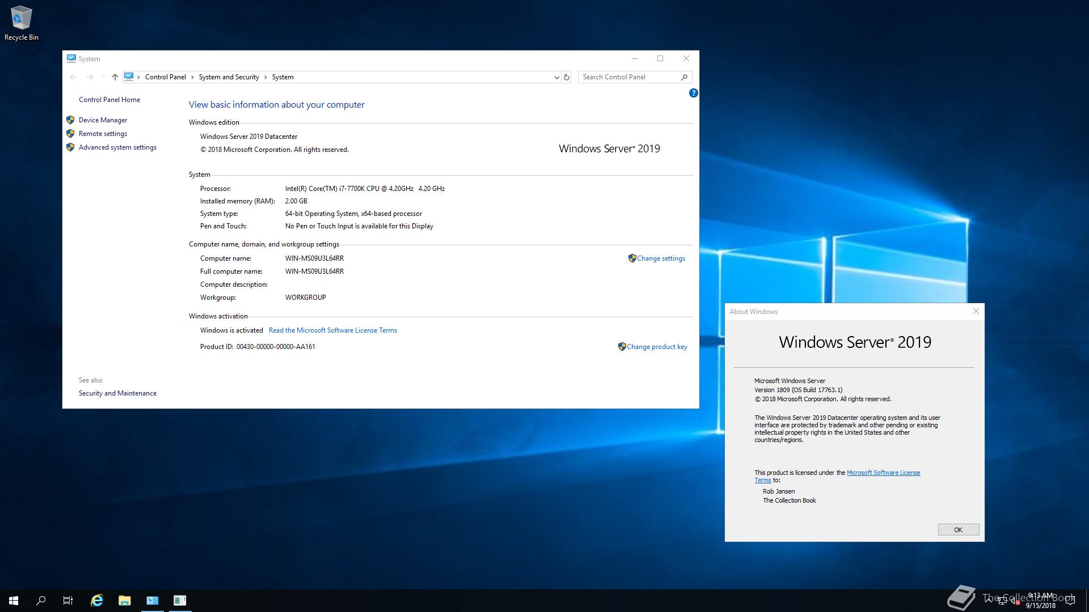The width and height of the screenshot is (1089, 612).
Task: Click Show desktop at taskbar edge
Action: (x=1087, y=601)
